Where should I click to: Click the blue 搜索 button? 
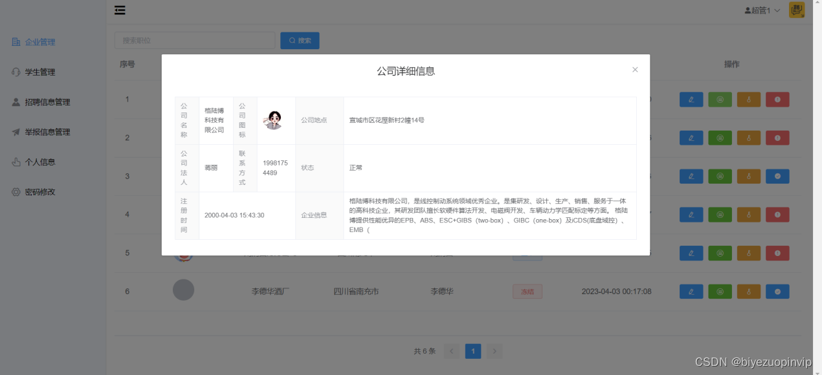(300, 41)
